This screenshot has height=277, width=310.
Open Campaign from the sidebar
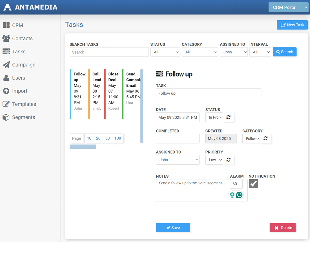click(x=24, y=65)
